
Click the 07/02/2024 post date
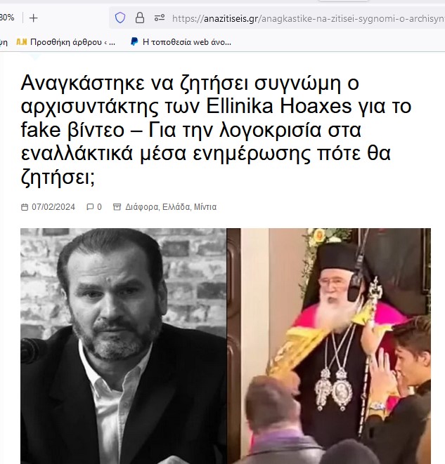(x=53, y=207)
